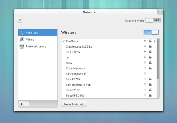The width and height of the screenshot is (177, 123).
Task: Click the checkmark beside TheOwls
Action: (64, 41)
